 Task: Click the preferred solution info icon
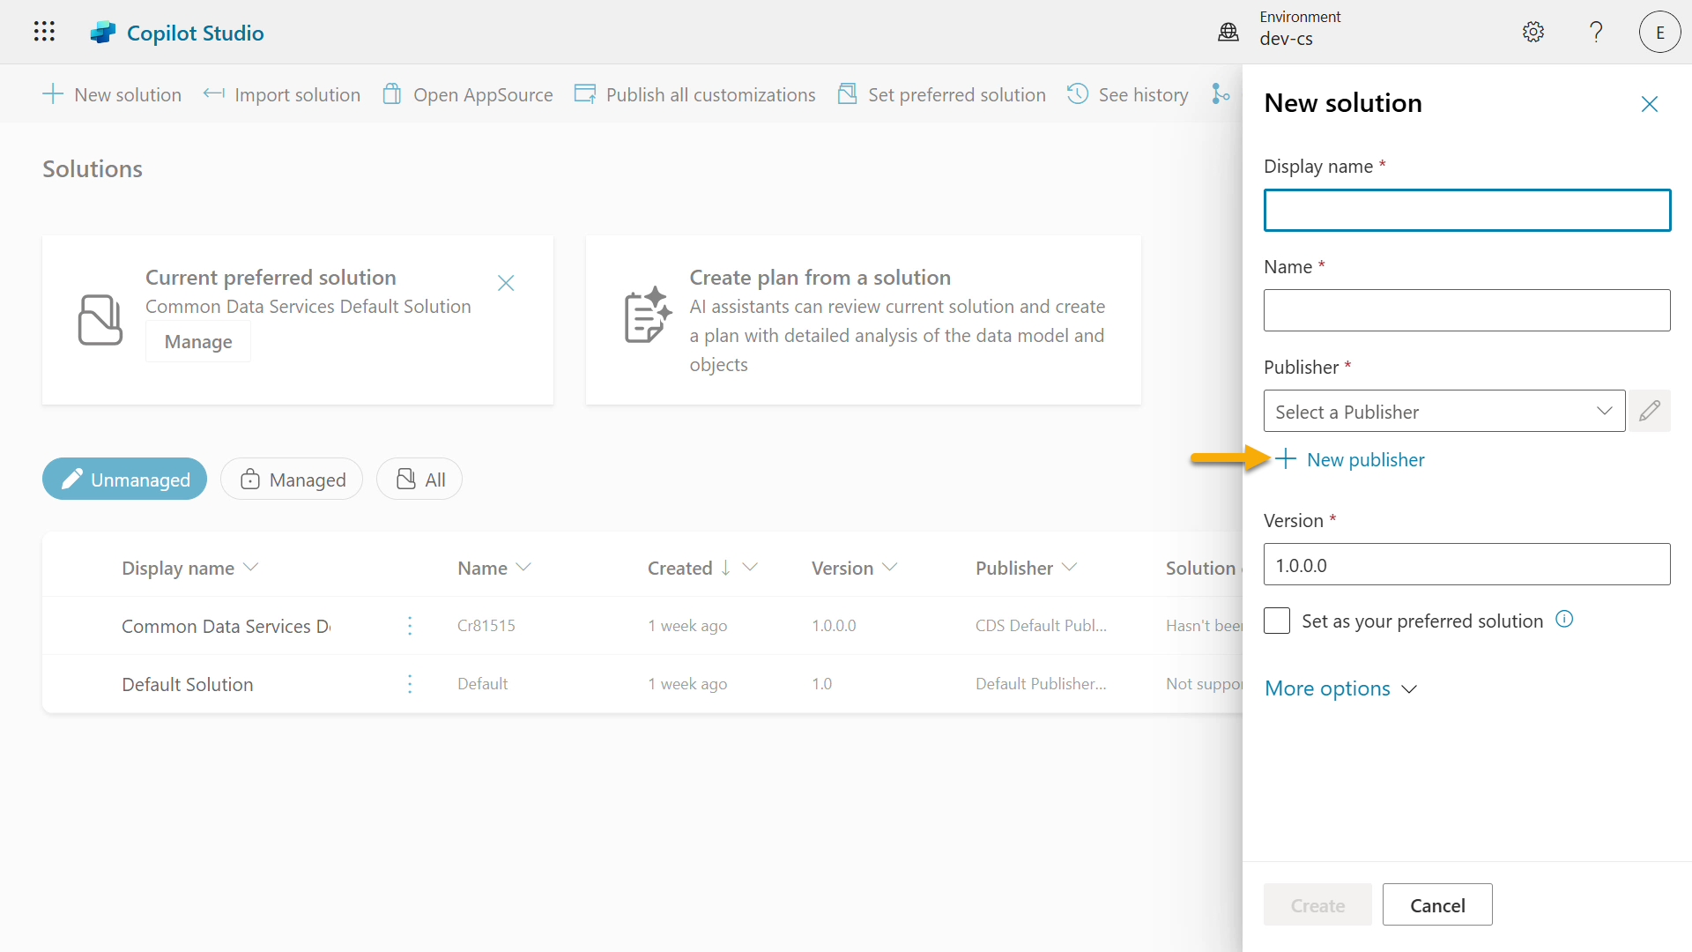pos(1564,619)
